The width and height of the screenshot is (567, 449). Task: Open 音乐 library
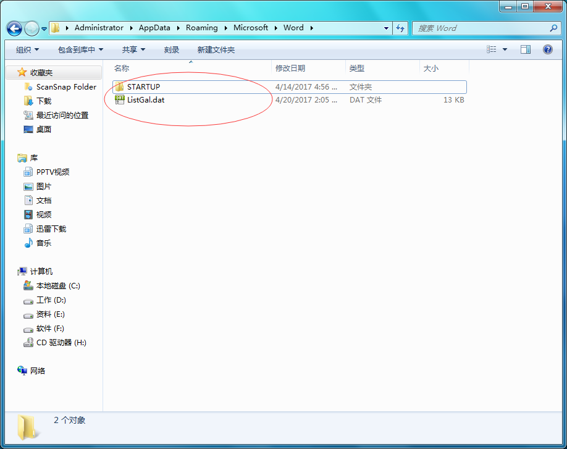(44, 243)
